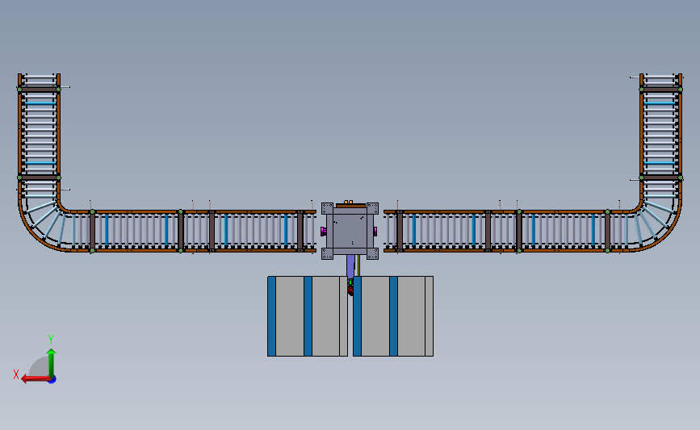Select the central gray square lift unit
The height and width of the screenshot is (430, 700).
coord(350,231)
